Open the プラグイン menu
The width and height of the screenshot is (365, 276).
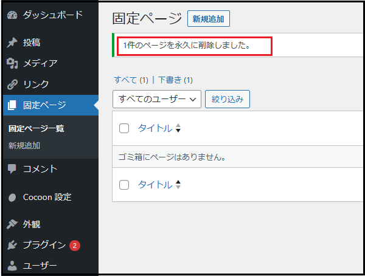50,245
